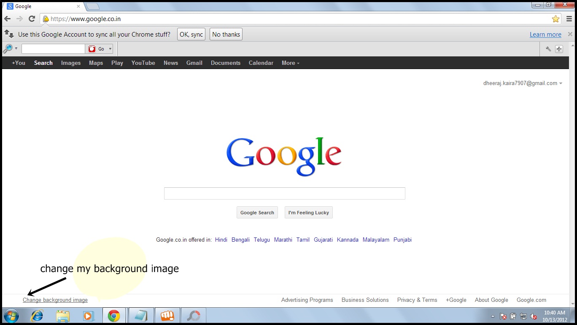Open the Windows Start menu orb
Screen dimensions: 577x325
click(x=11, y=316)
